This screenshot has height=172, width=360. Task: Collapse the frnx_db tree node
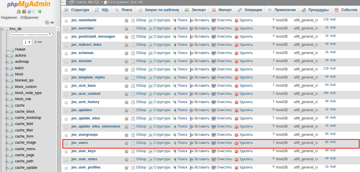click(x=2, y=29)
